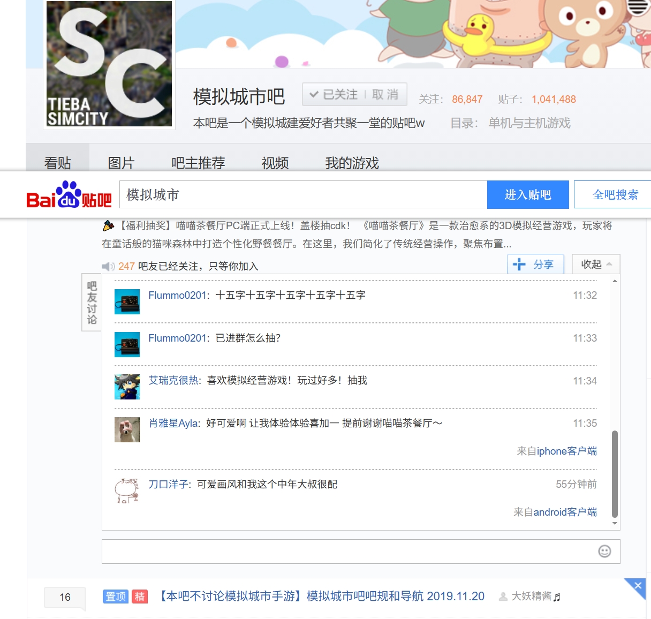Open Flummo0201's avatar at 11:32 comment
This screenshot has height=619, width=651.
[x=127, y=301]
